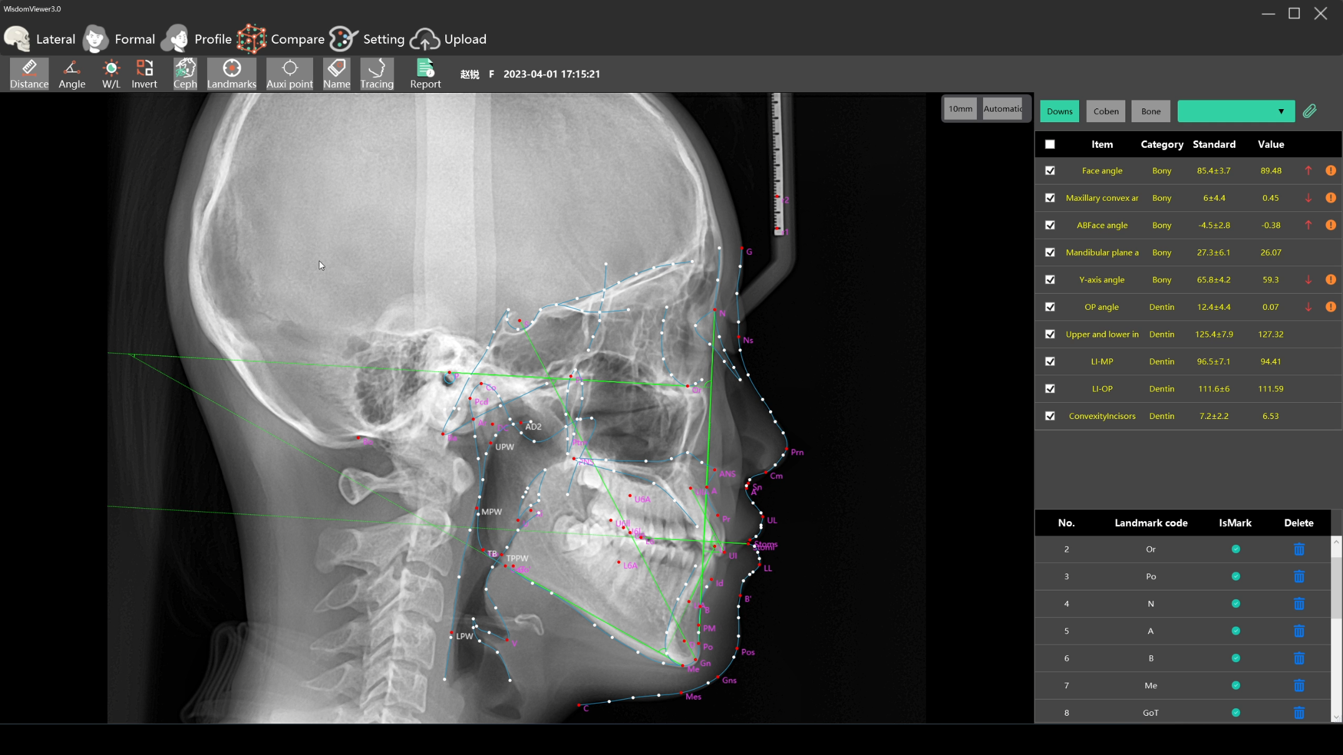Open the Upload menu
This screenshot has width=1343, height=755.
click(448, 39)
